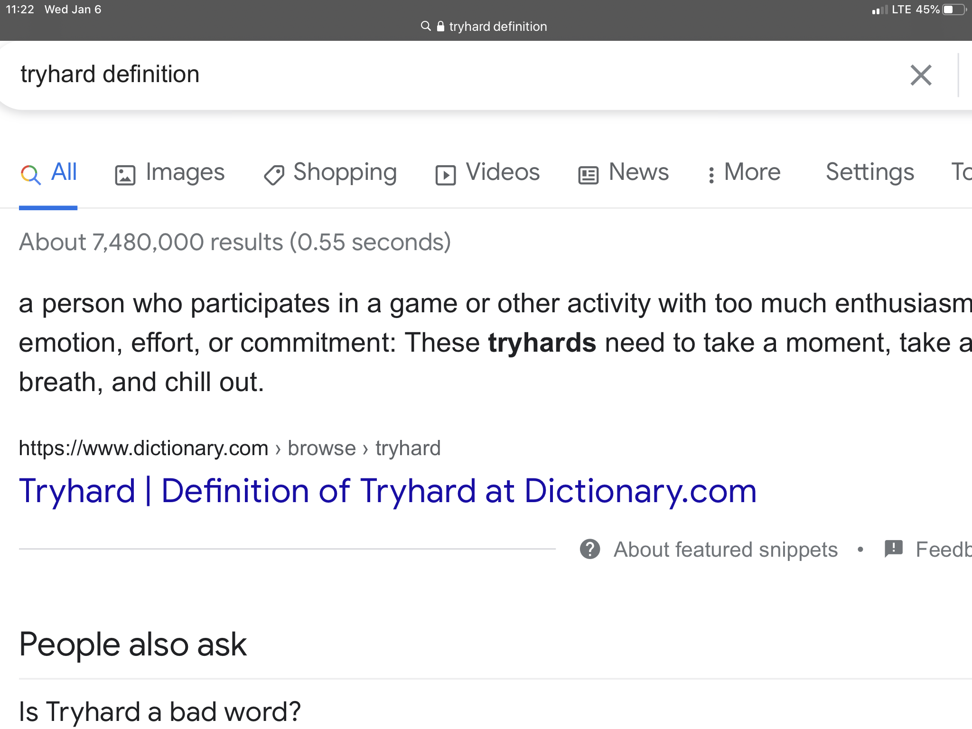Tap the address bar magnifier icon
Image resolution: width=972 pixels, height=729 pixels.
[426, 26]
